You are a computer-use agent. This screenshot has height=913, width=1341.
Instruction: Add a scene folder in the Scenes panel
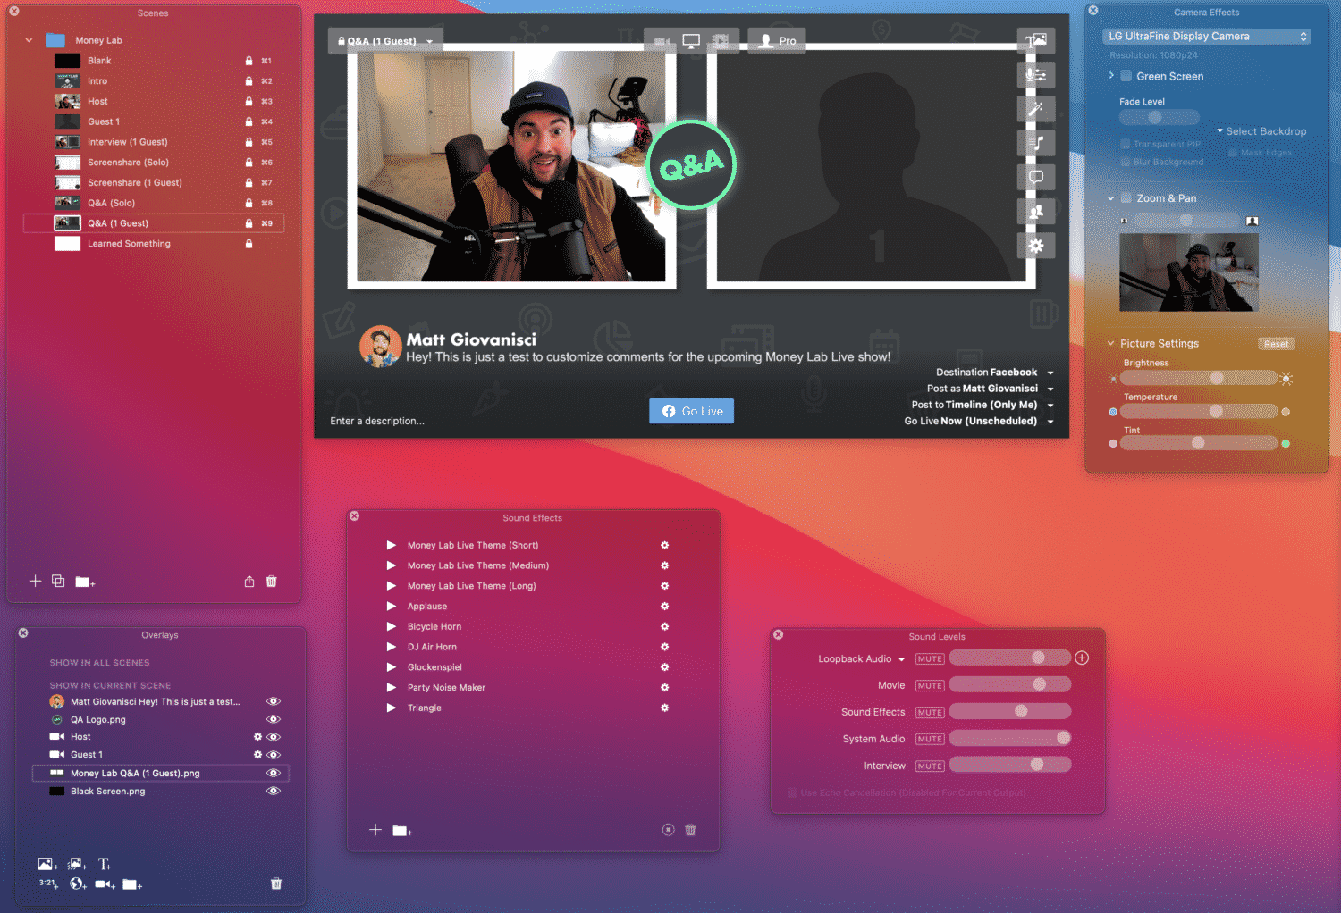[x=85, y=582]
